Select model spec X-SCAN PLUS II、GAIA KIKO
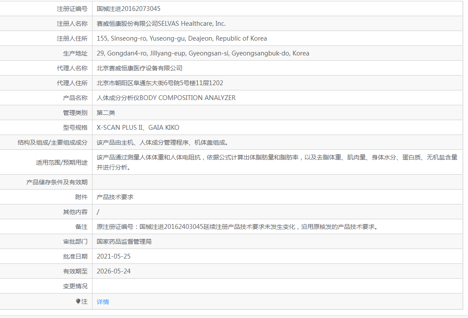Viewport: 468px width, 318px height. click(x=138, y=128)
